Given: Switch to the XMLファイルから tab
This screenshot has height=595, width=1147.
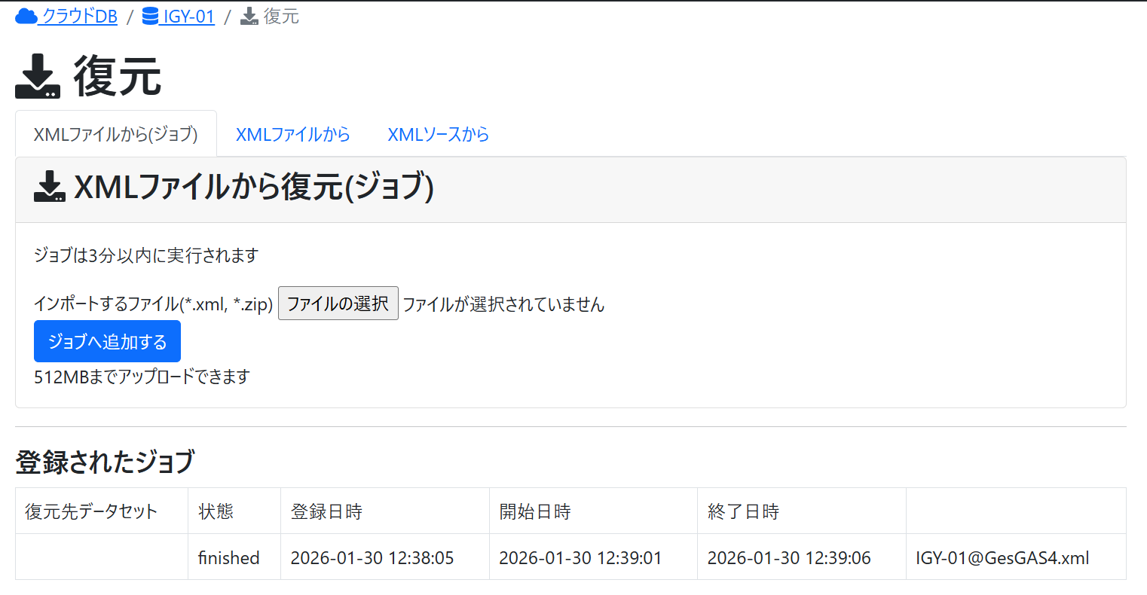Looking at the screenshot, I should coord(292,134).
